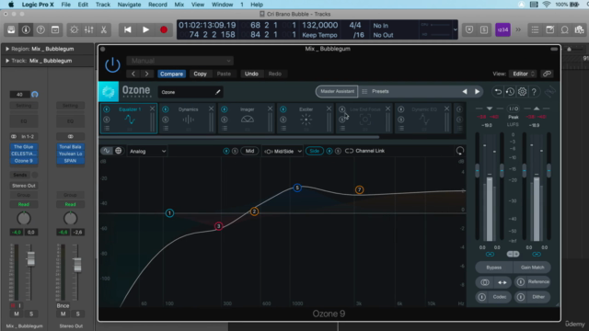This screenshot has width=589, height=331.
Task: Select EQ node 3
Action: tap(219, 226)
